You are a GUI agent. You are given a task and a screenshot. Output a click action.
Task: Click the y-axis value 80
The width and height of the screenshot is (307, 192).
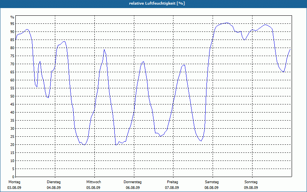click(12, 48)
